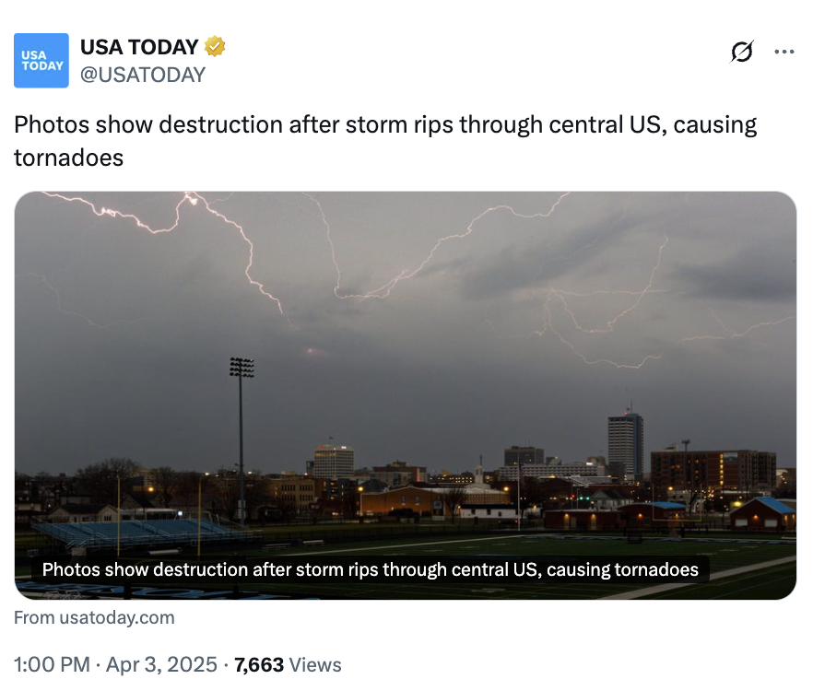Click the gold verified badge
Image resolution: width=813 pixels, height=691 pixels.
point(215,47)
